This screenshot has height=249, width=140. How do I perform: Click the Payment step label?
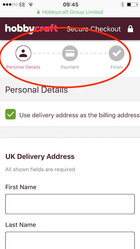point(70,67)
